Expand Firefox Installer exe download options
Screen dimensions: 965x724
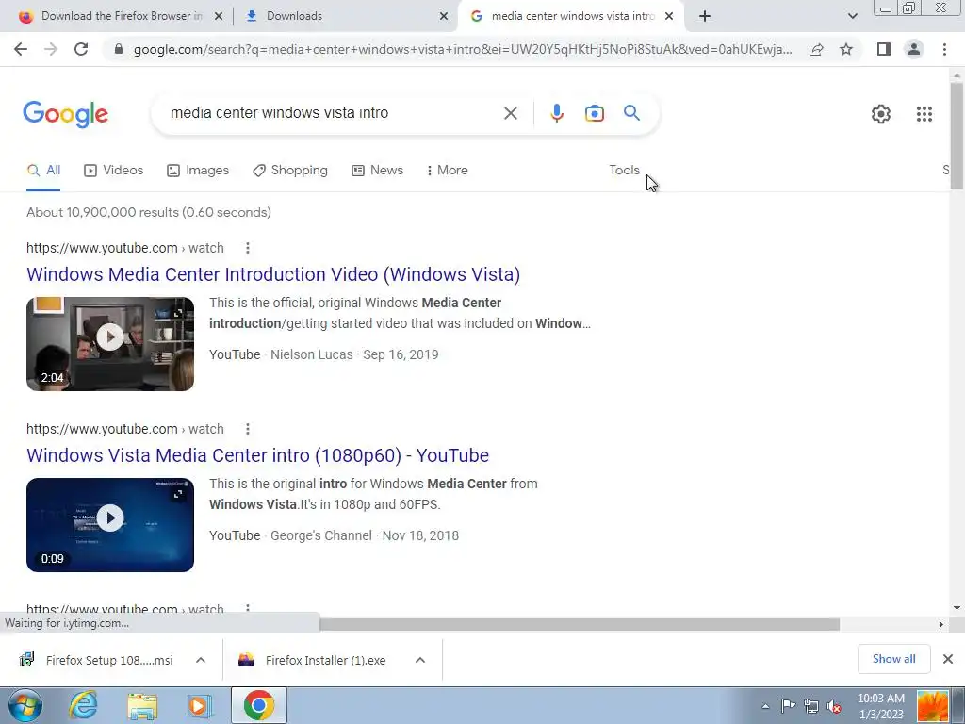pyautogui.click(x=420, y=660)
